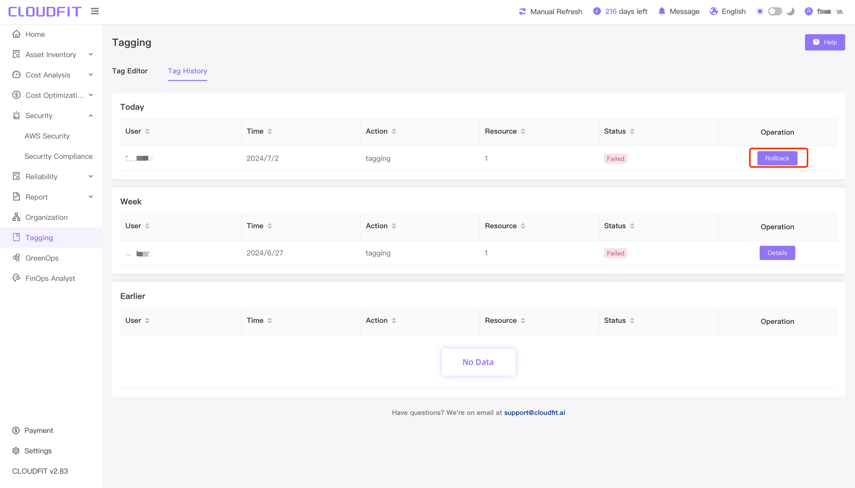Click the Manual Refresh icon
Screen dimensions: 855x488
tap(522, 11)
